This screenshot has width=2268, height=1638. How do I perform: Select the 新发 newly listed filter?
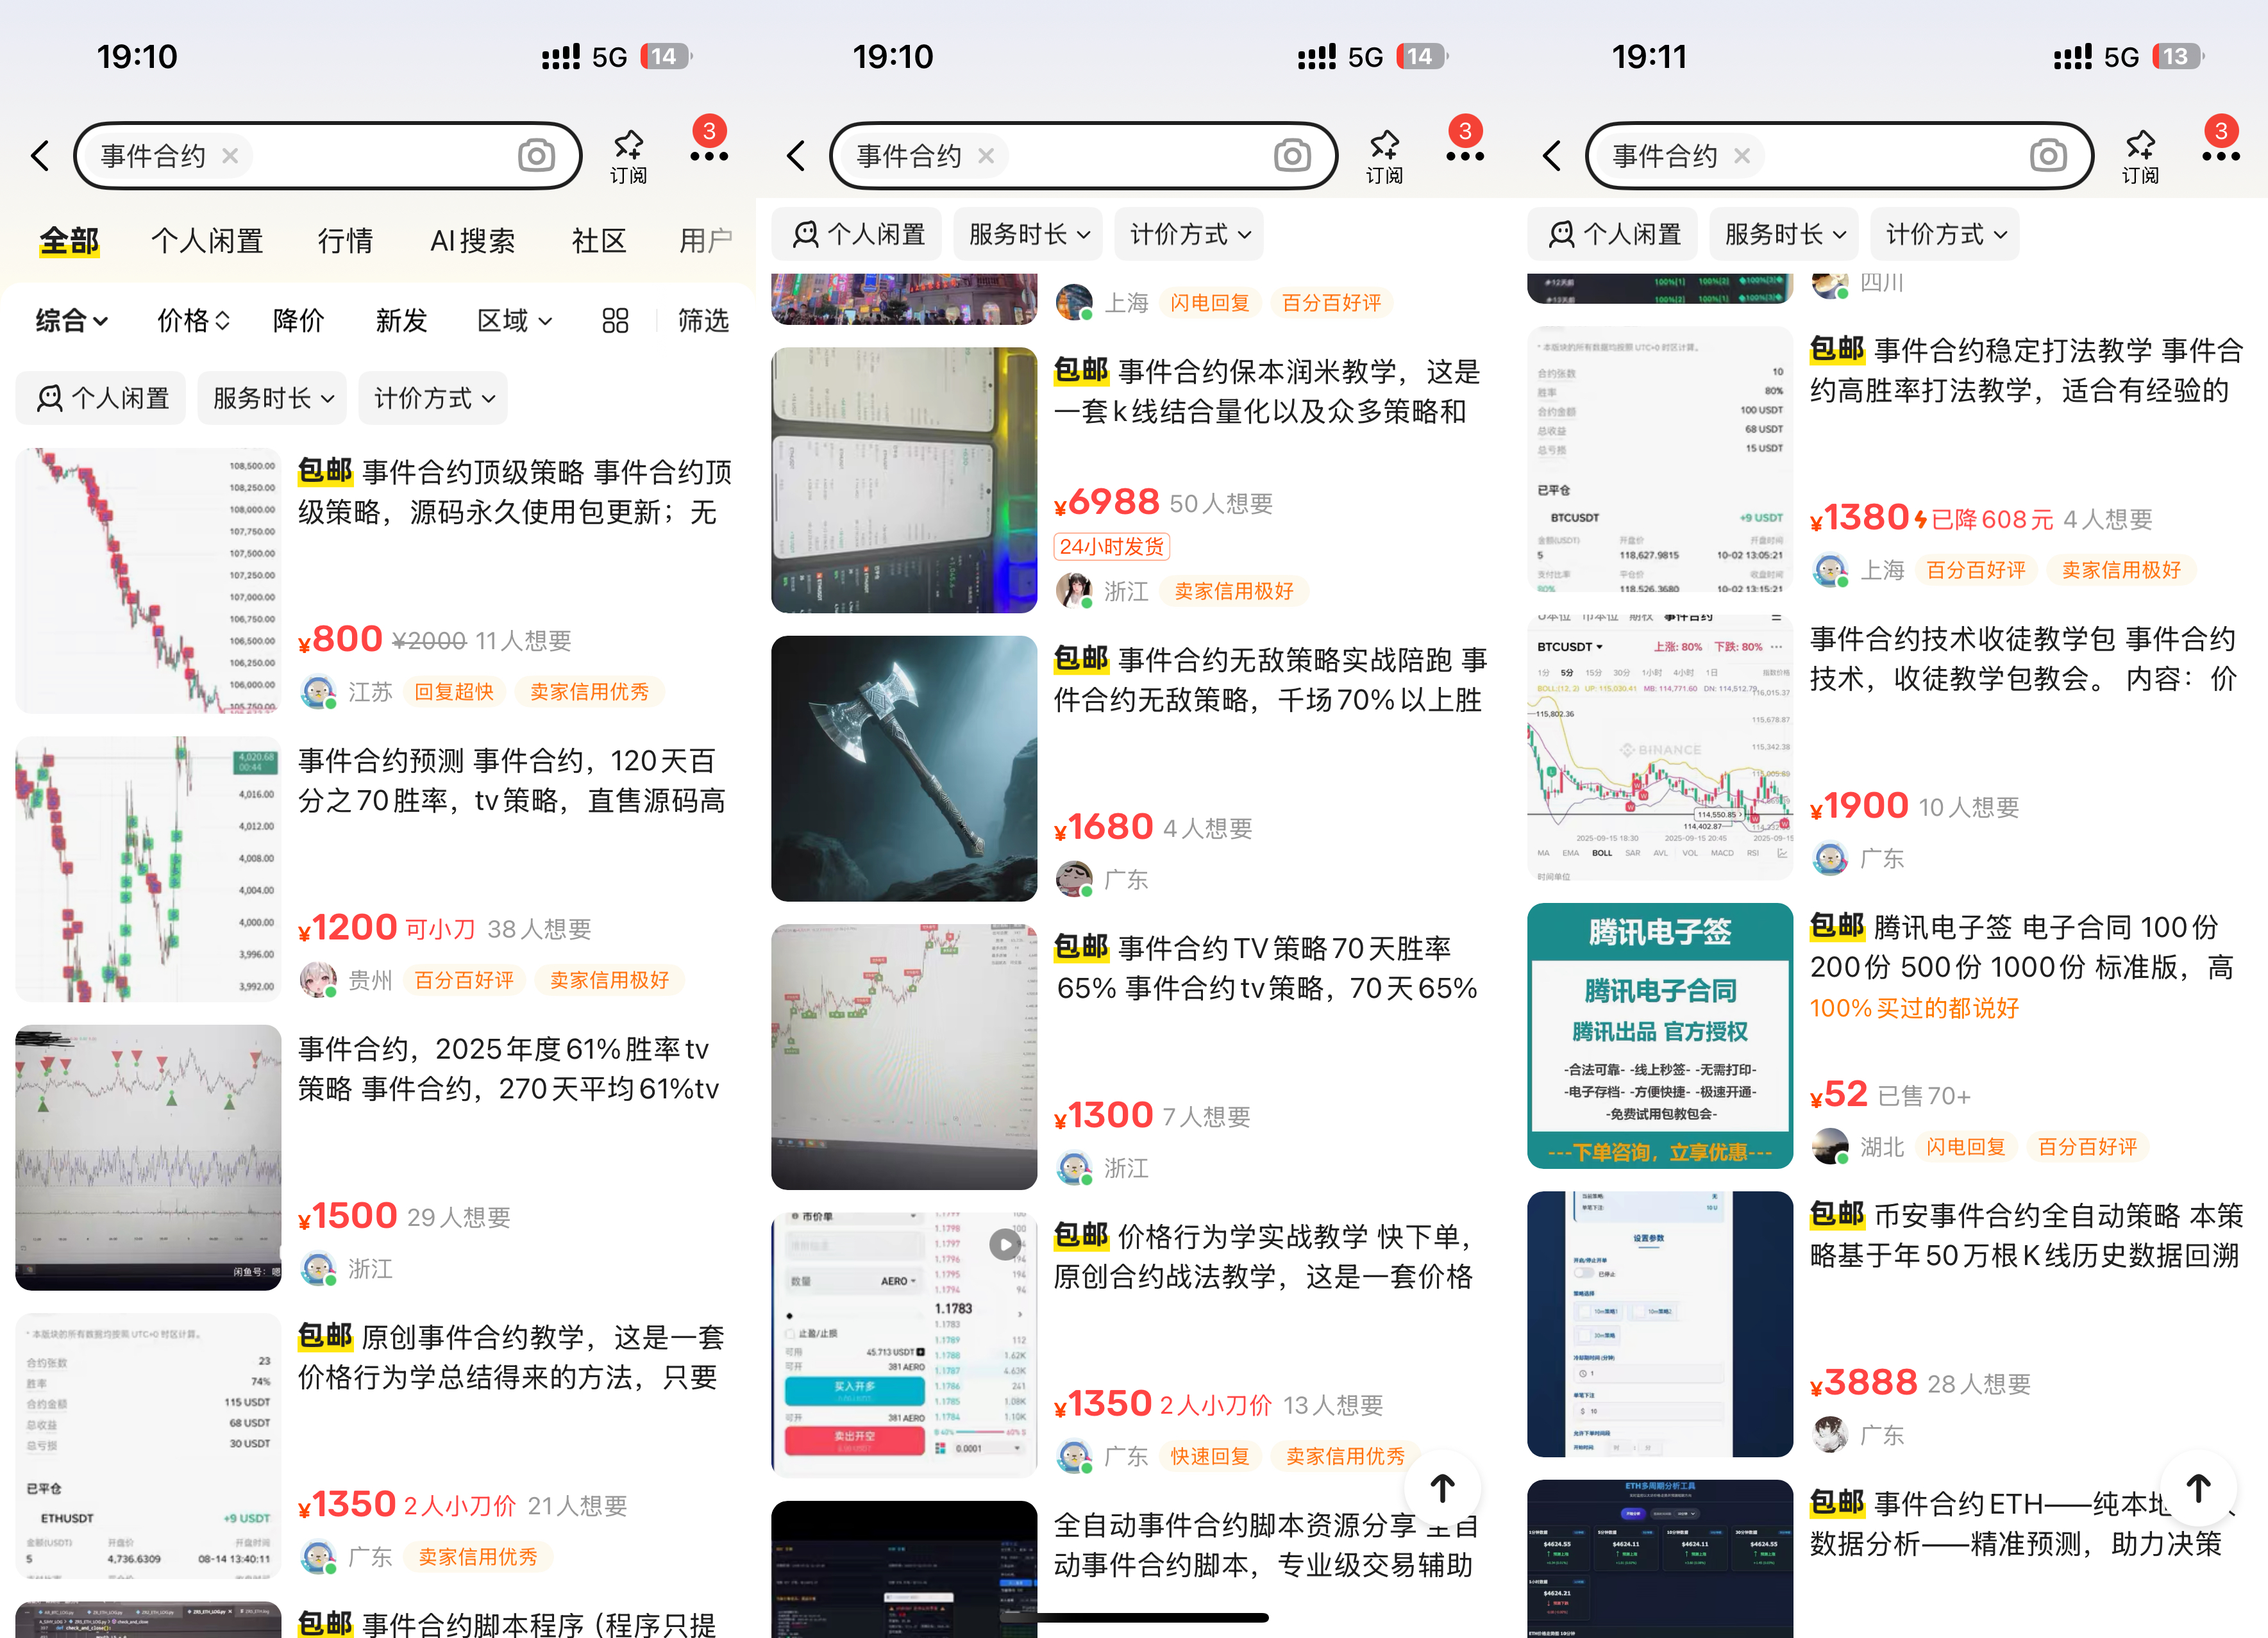(400, 321)
